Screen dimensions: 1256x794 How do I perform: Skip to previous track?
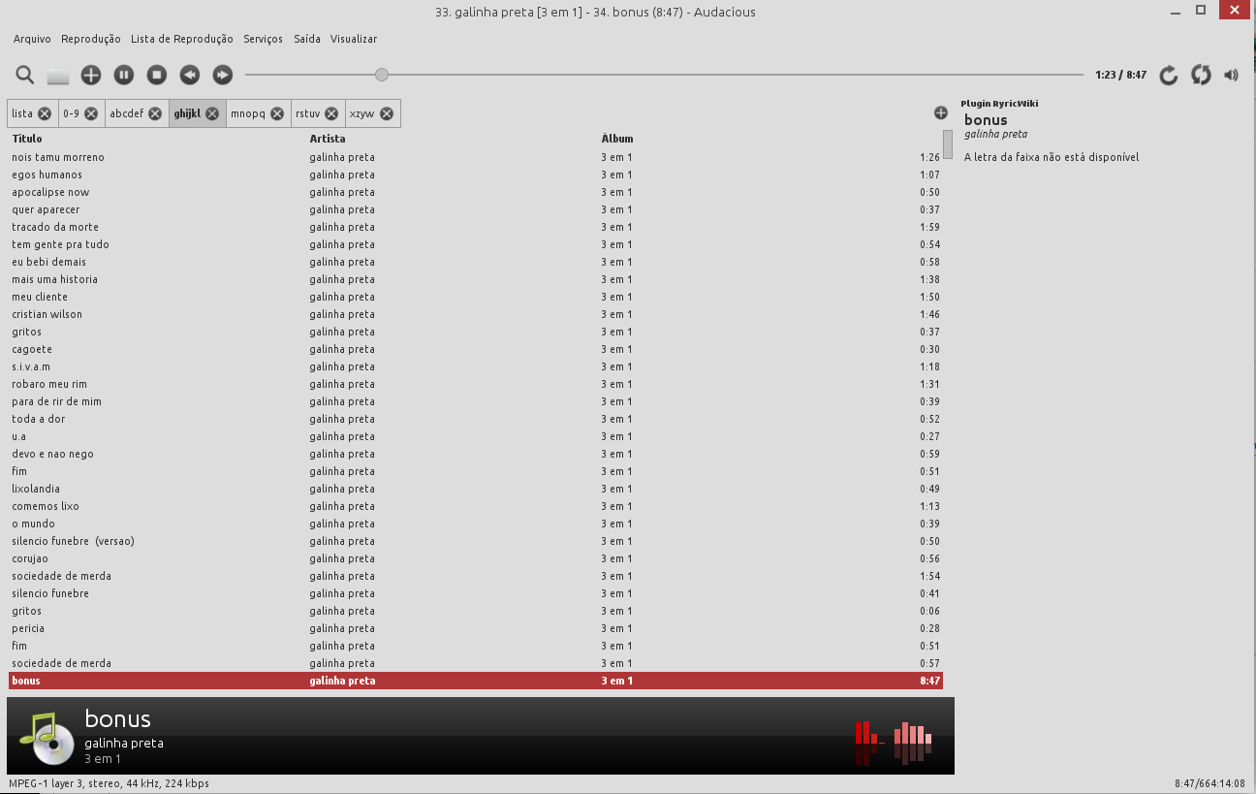(x=190, y=75)
